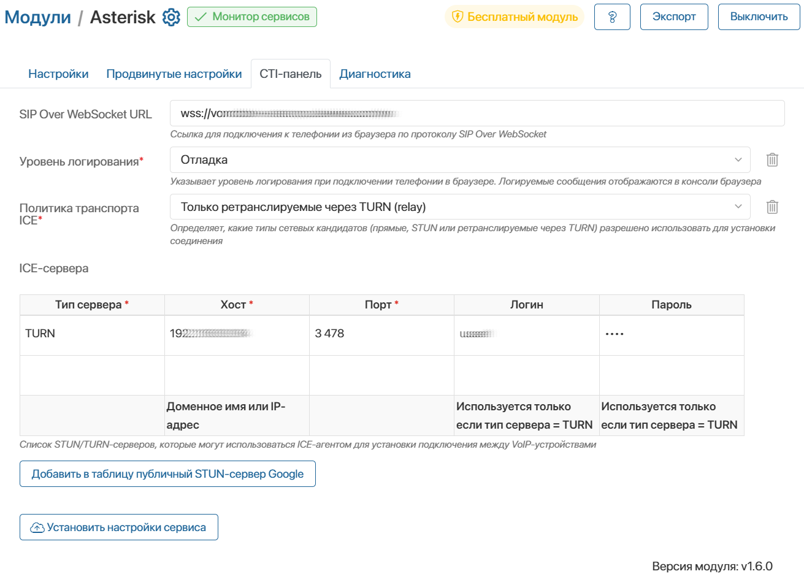This screenshot has height=582, width=804.
Task: Click the gear settings icon next to Asterisk
Action: [171, 17]
